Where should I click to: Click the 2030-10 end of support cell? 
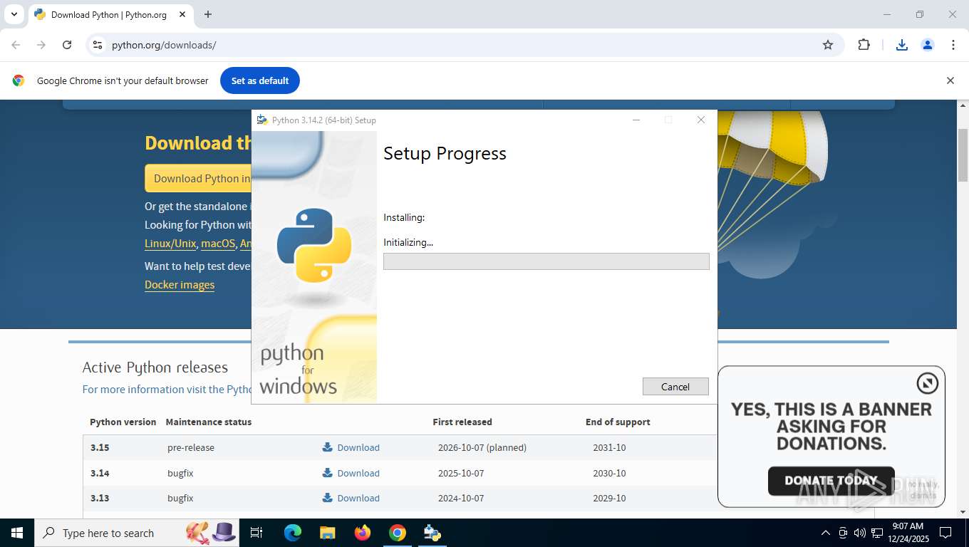[609, 473]
